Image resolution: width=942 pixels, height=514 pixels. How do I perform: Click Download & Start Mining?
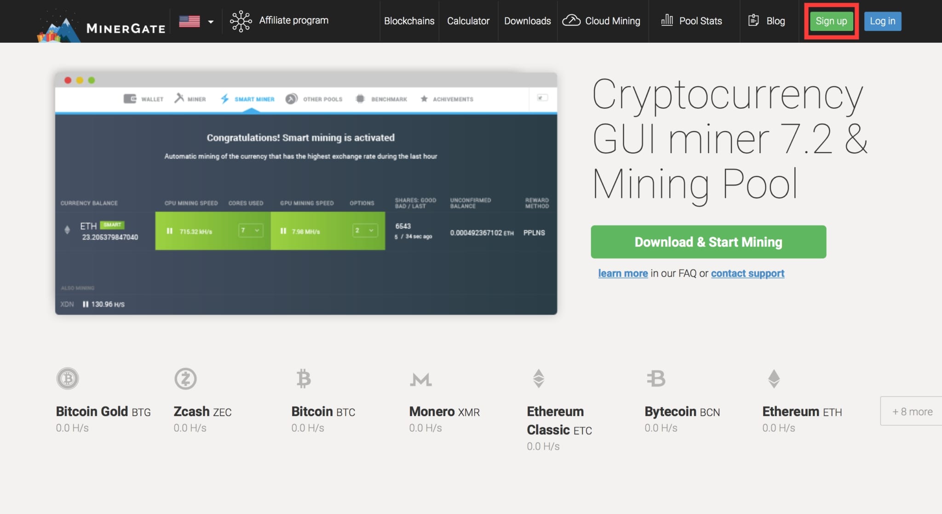[x=708, y=242]
